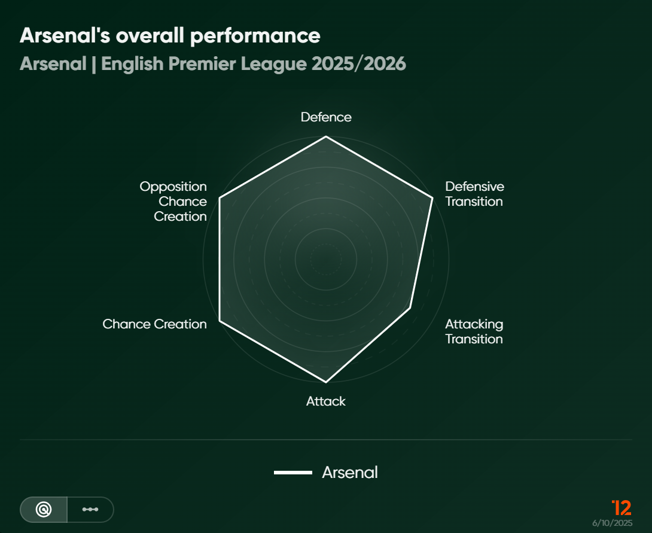Switch to the dotted line view icon
652x533 pixels.
90,510
